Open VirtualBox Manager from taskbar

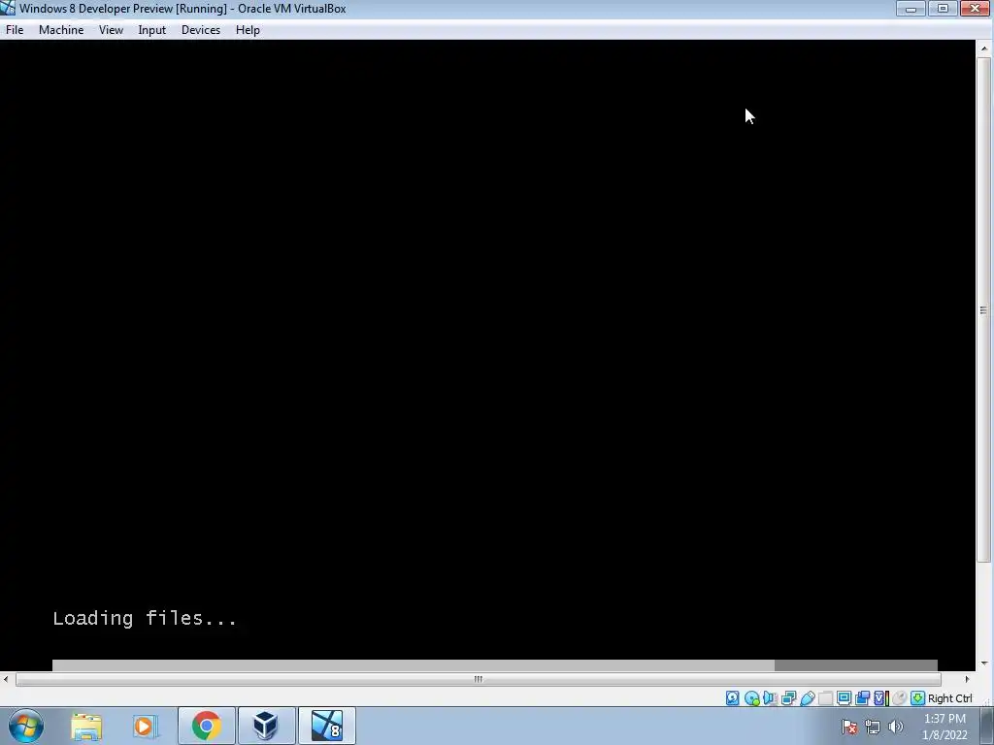pyautogui.click(x=266, y=726)
